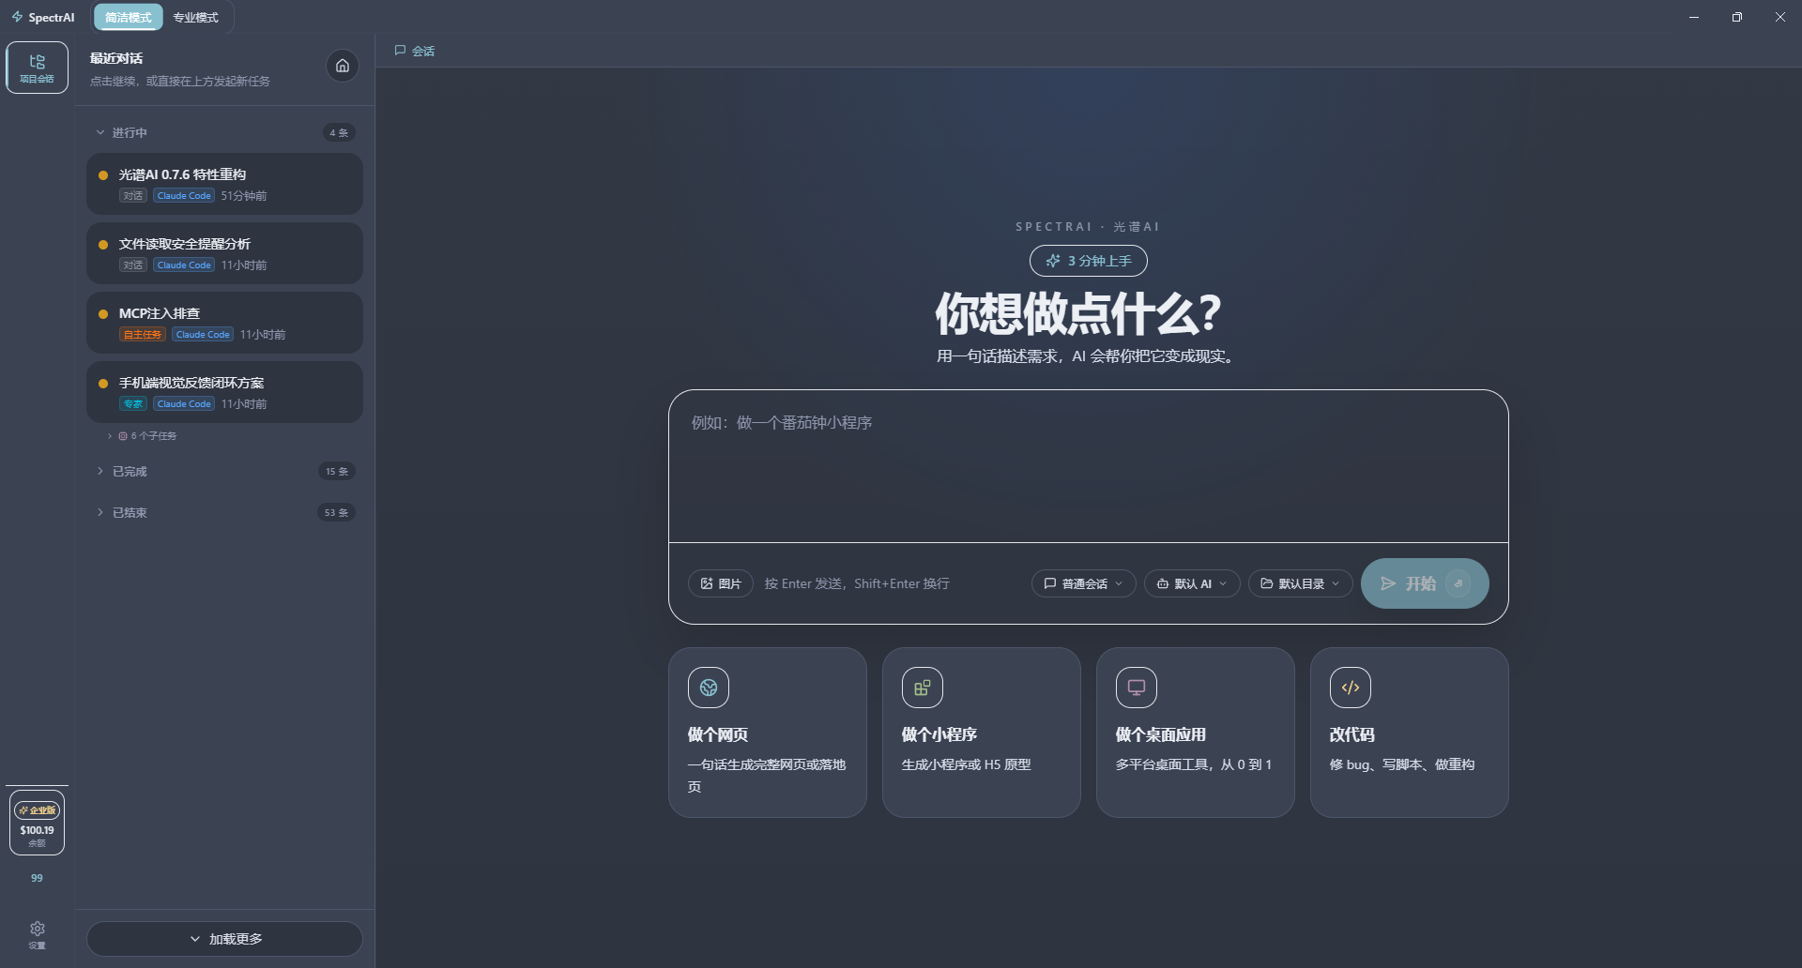Select the 做个网页 webpage creation icon
1802x968 pixels.
(x=708, y=687)
